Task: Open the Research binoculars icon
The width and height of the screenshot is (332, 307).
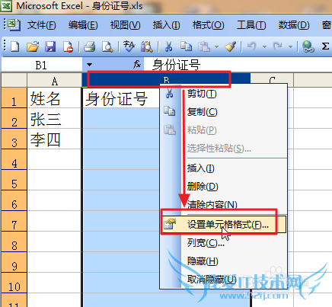Action: (147, 46)
